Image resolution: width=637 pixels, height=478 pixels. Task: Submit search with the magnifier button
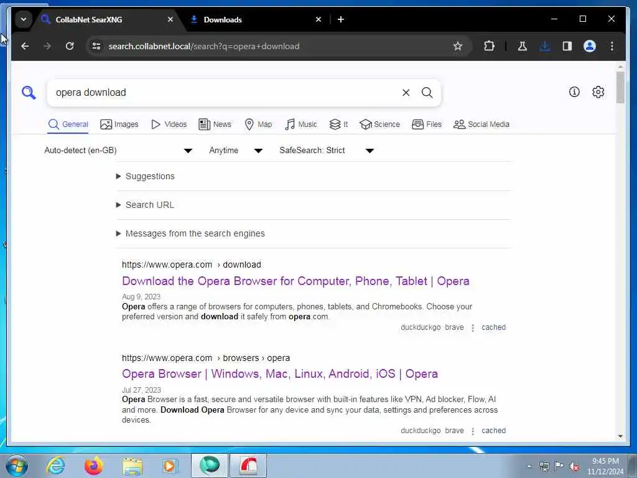427,93
